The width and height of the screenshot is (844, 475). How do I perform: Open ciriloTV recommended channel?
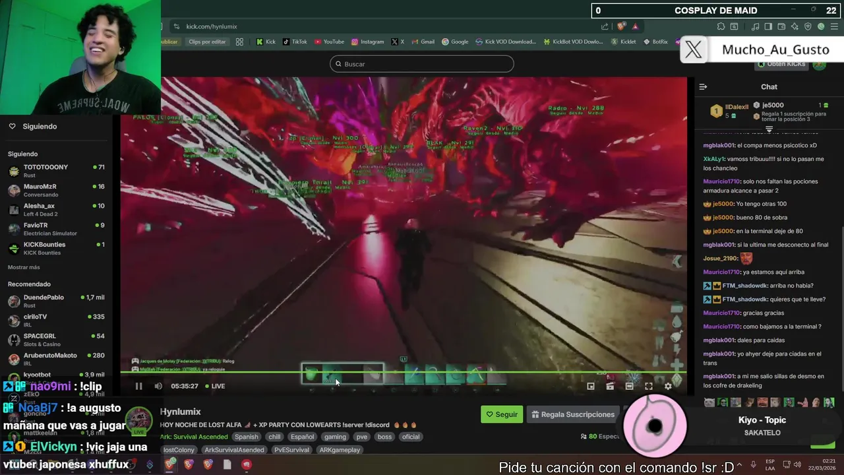point(56,320)
